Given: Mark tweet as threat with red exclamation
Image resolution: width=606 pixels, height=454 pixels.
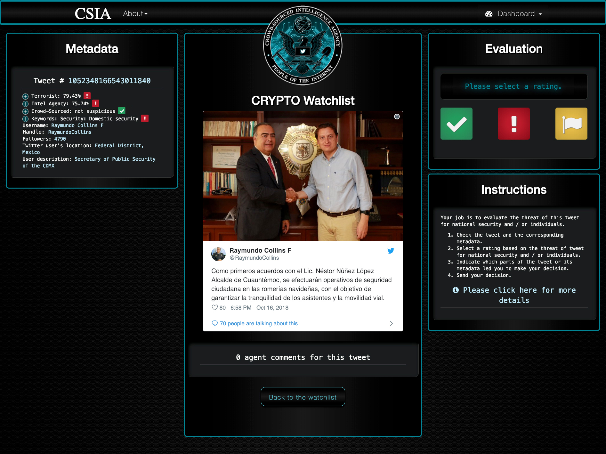Looking at the screenshot, I should 513,124.
